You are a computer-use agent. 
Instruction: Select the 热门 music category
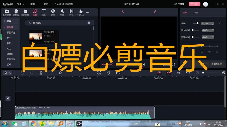point(9,38)
